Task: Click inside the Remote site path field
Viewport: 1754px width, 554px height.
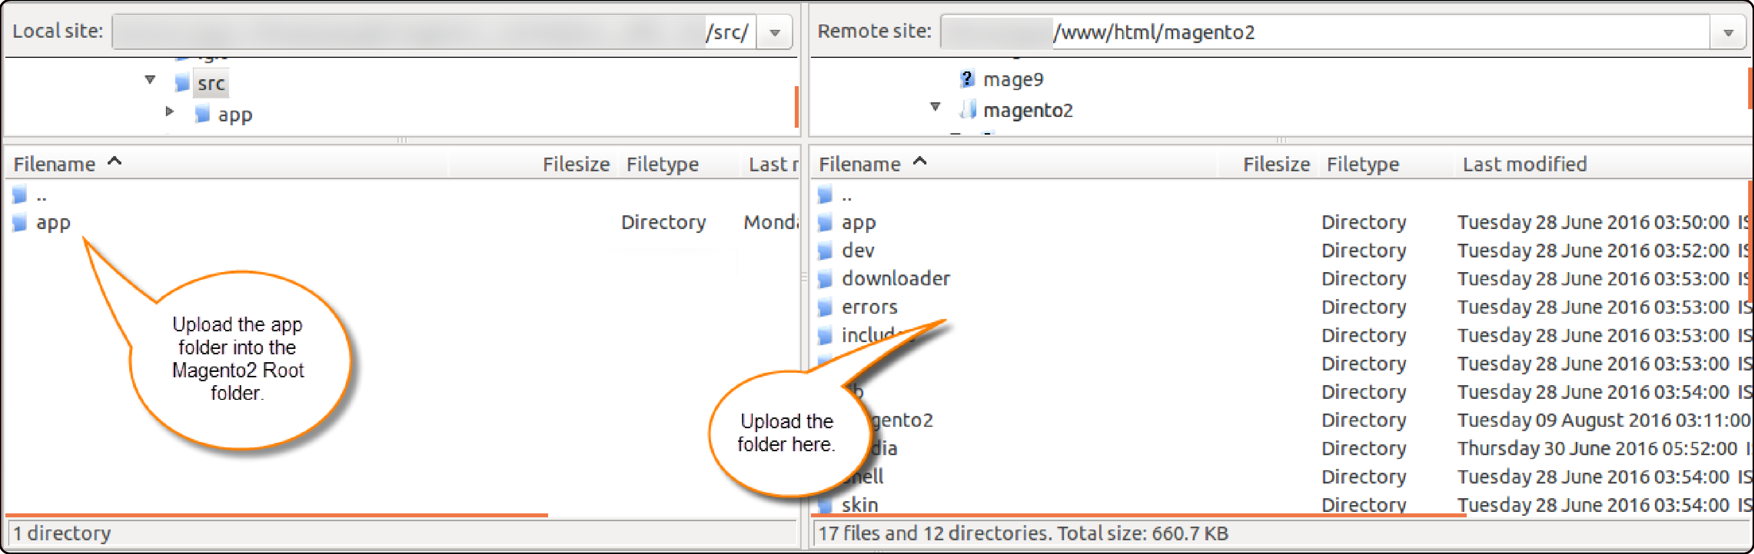Action: (1293, 31)
